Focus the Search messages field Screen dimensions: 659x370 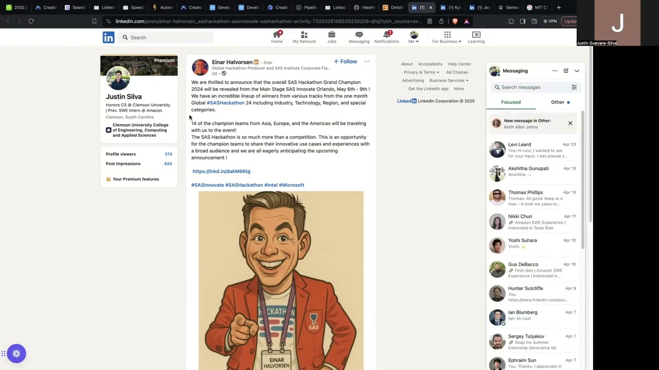point(530,87)
